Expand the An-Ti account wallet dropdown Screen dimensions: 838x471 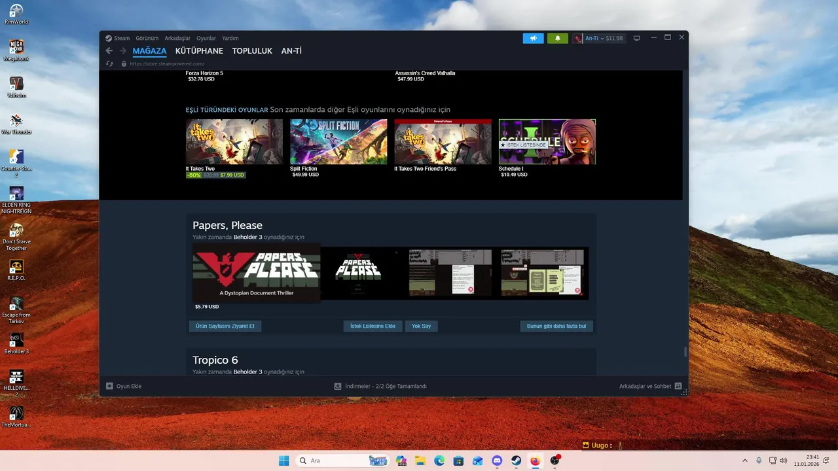(604, 38)
